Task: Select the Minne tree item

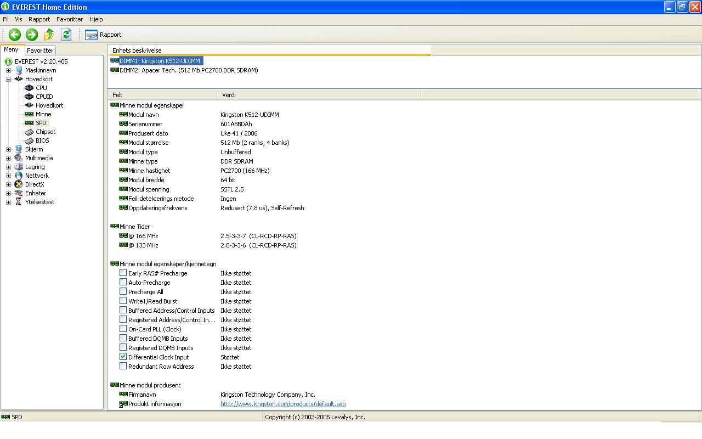Action: [43, 114]
